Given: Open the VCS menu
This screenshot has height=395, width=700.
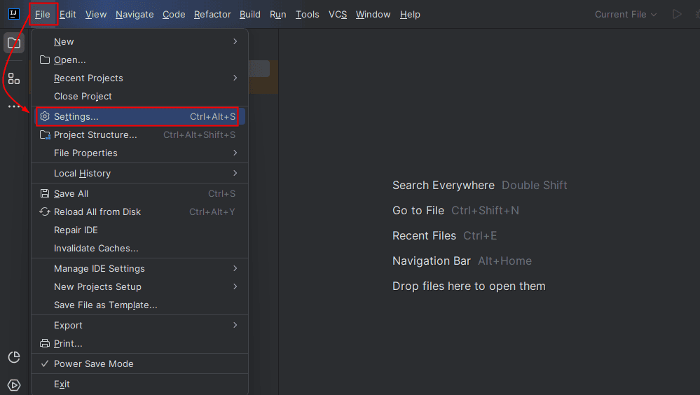Looking at the screenshot, I should point(338,14).
